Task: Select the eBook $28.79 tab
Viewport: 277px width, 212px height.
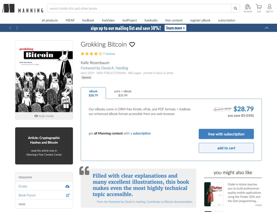Action: coord(93,93)
